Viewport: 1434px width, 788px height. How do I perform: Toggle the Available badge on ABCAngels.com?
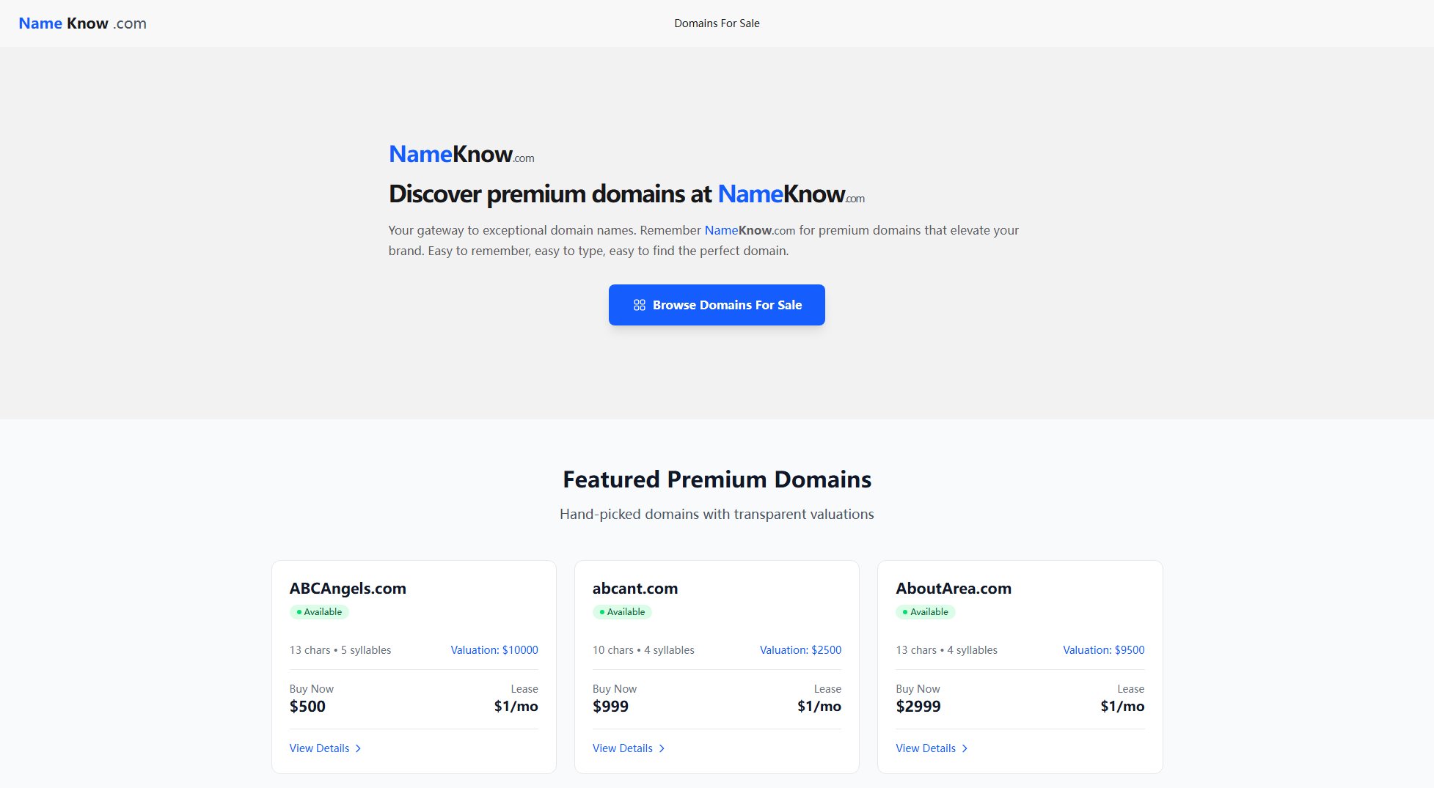(320, 611)
